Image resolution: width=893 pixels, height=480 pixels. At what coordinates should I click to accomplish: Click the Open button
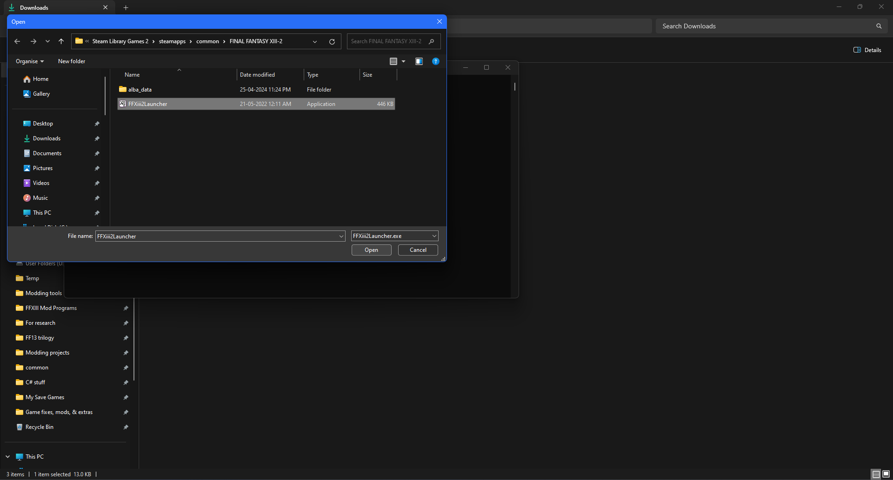click(x=372, y=250)
